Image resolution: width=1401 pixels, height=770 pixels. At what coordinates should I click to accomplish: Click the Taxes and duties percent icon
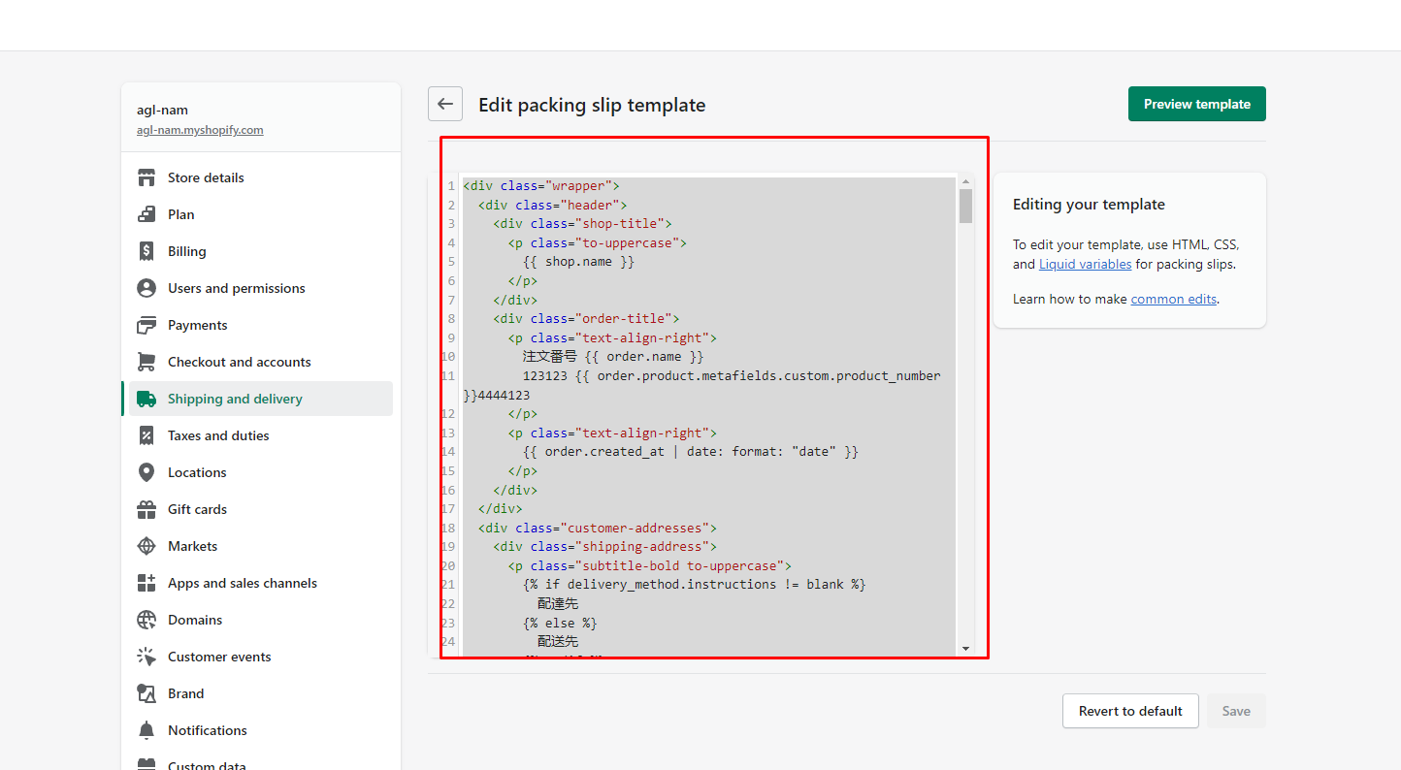tap(147, 435)
